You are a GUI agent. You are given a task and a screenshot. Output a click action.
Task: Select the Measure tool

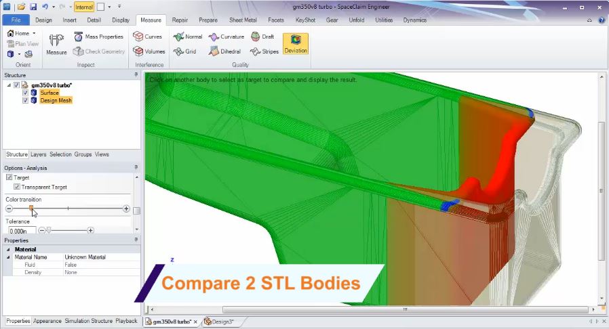coord(56,44)
